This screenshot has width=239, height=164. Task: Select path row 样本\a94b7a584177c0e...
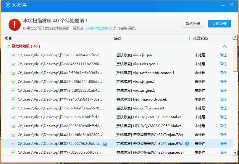point(60,99)
